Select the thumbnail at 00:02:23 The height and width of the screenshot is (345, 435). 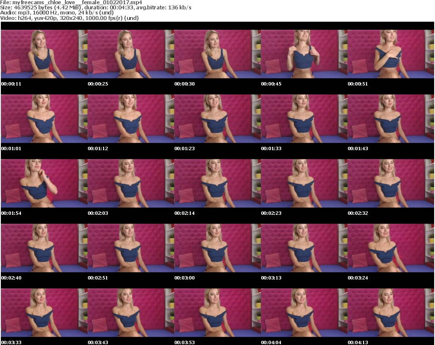tap(304, 183)
